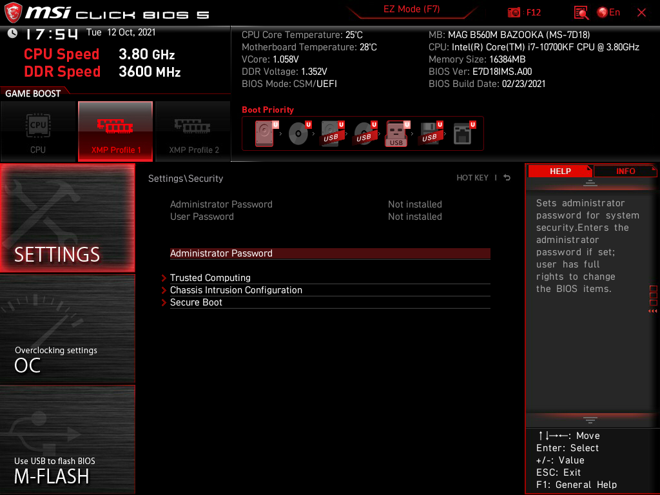
Task: Click the Memory Size 16384MB text
Action: pyautogui.click(x=477, y=59)
